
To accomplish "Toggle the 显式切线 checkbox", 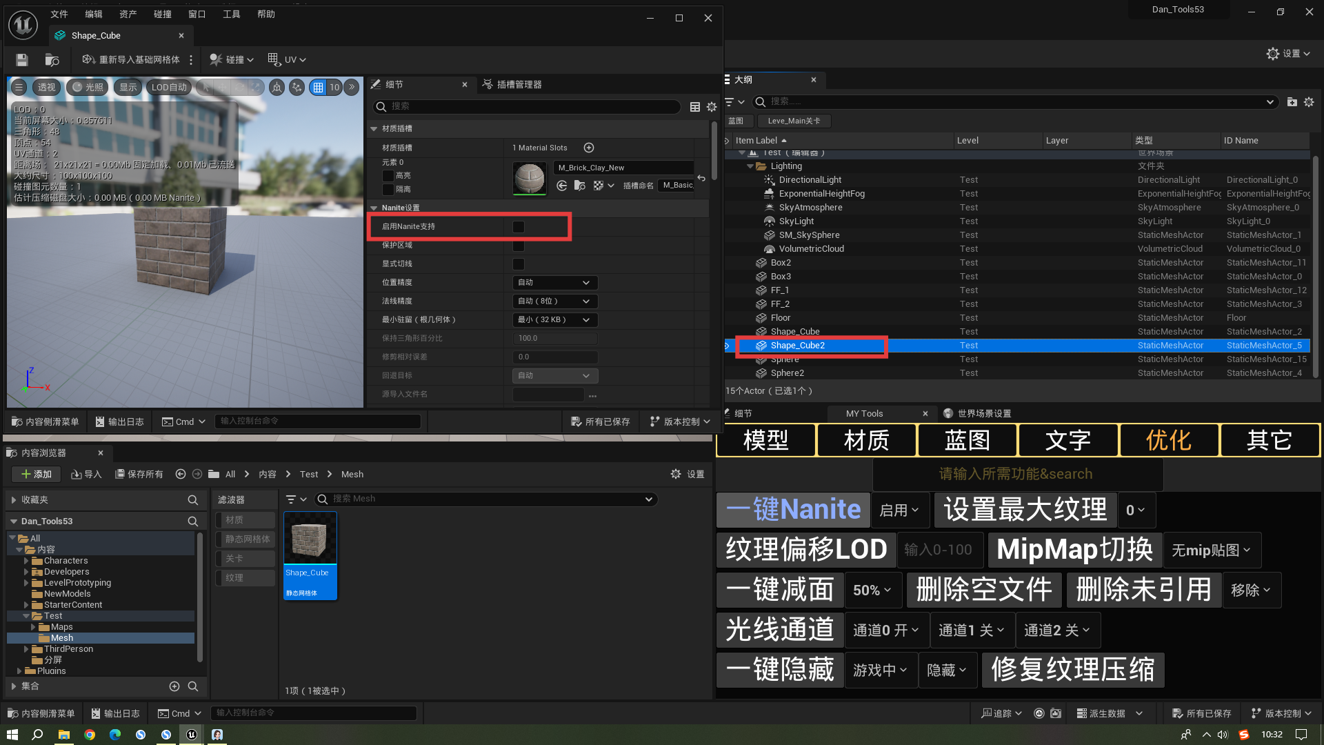I will (x=519, y=264).
